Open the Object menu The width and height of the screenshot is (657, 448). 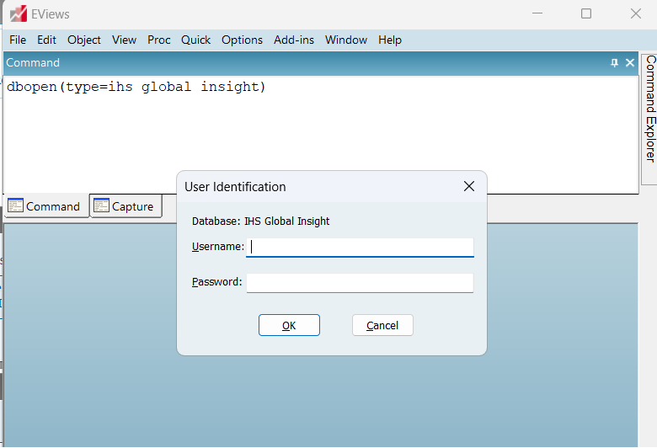click(x=84, y=40)
